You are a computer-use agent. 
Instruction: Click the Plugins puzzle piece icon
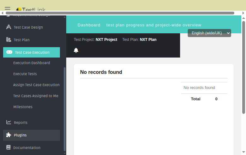tap(9, 135)
